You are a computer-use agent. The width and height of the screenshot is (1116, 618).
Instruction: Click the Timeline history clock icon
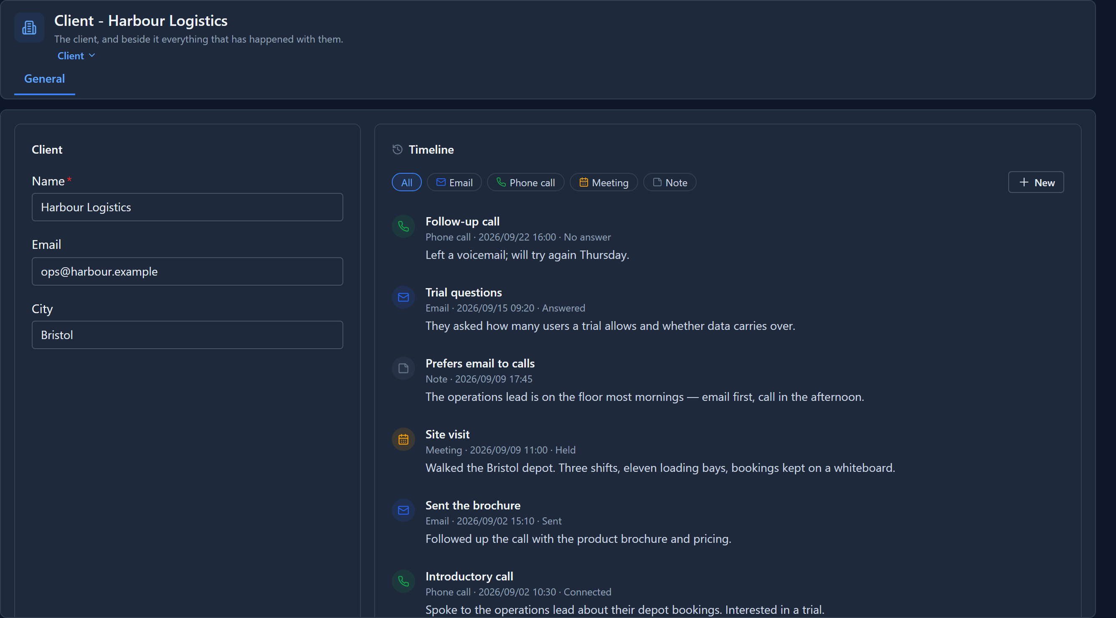pos(397,149)
